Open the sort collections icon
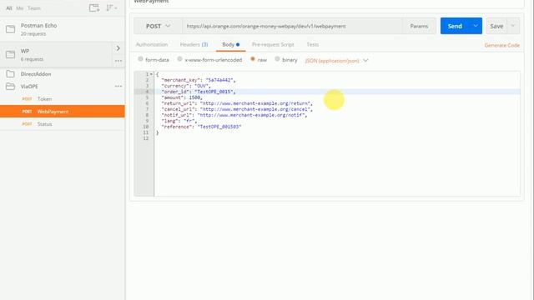The height and width of the screenshot is (300, 534). point(111,7)
